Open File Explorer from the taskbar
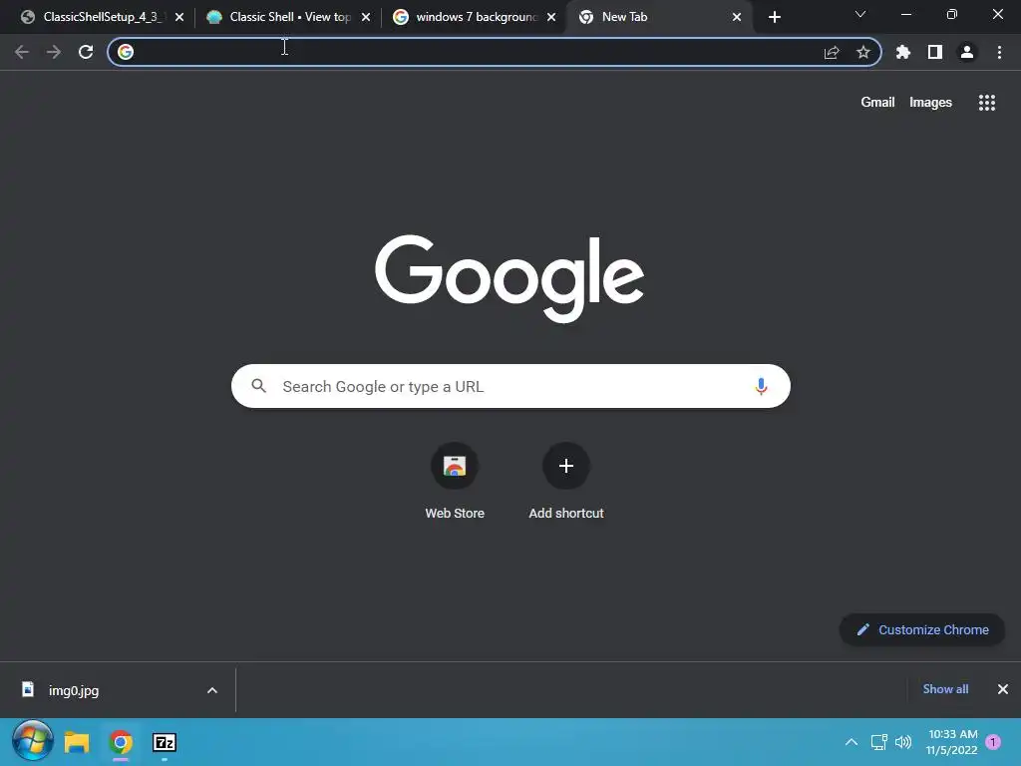1021x766 pixels. tap(76, 742)
